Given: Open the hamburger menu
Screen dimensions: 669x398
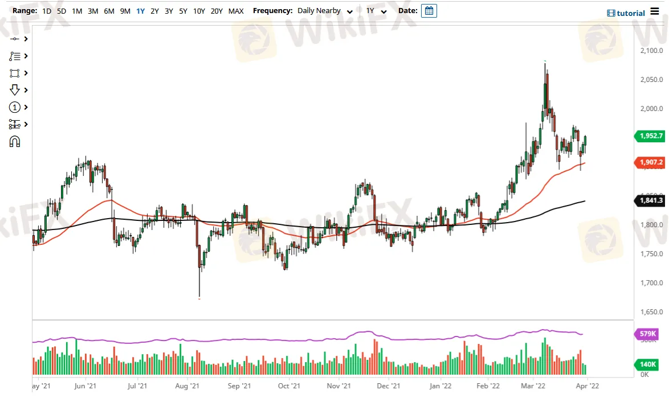Looking at the screenshot, I should (x=655, y=12).
